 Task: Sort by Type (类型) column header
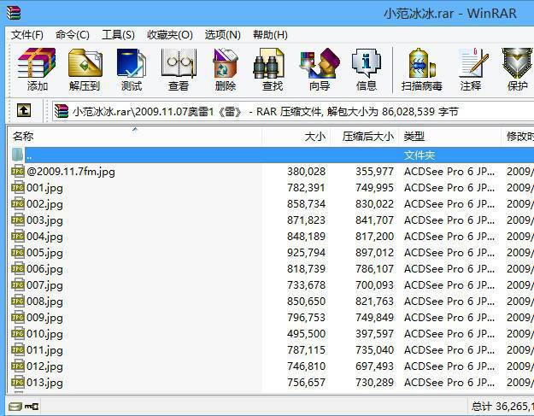(449, 137)
